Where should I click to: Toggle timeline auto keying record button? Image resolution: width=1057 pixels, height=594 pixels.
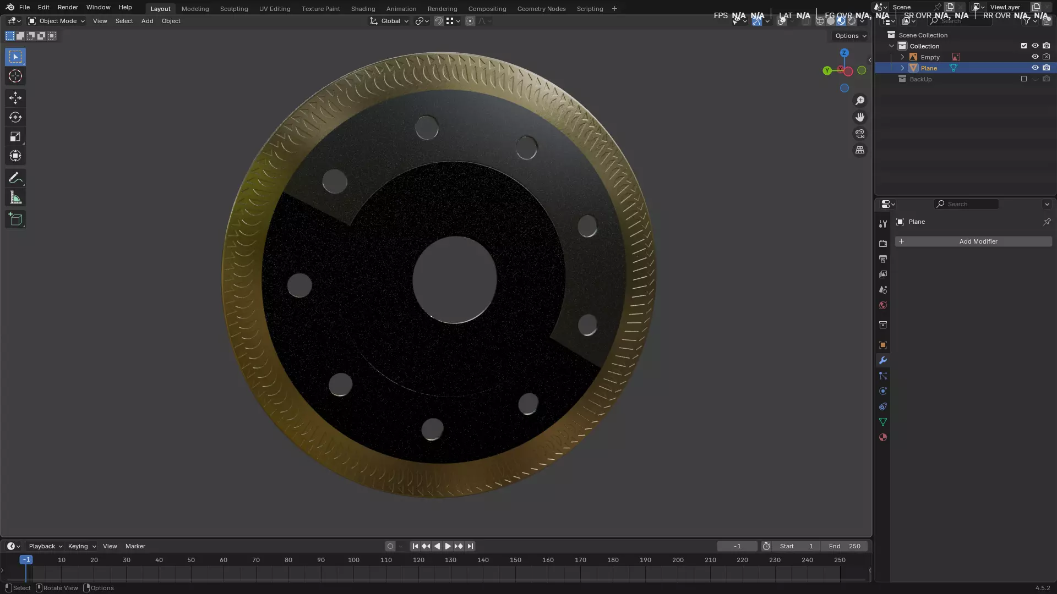pyautogui.click(x=390, y=546)
